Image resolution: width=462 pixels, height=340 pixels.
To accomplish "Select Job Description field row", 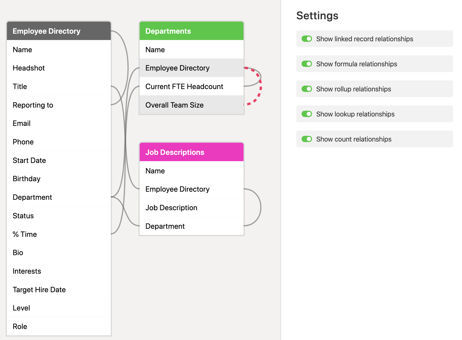I will (x=192, y=208).
